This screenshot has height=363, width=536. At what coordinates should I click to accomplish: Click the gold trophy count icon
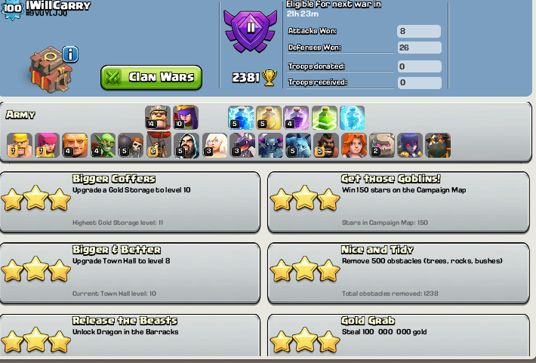270,78
